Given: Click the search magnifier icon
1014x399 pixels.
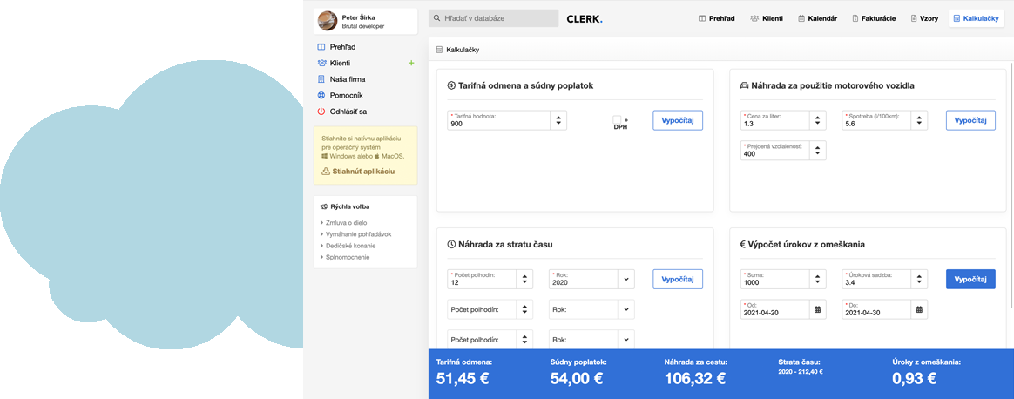Looking at the screenshot, I should (437, 18).
